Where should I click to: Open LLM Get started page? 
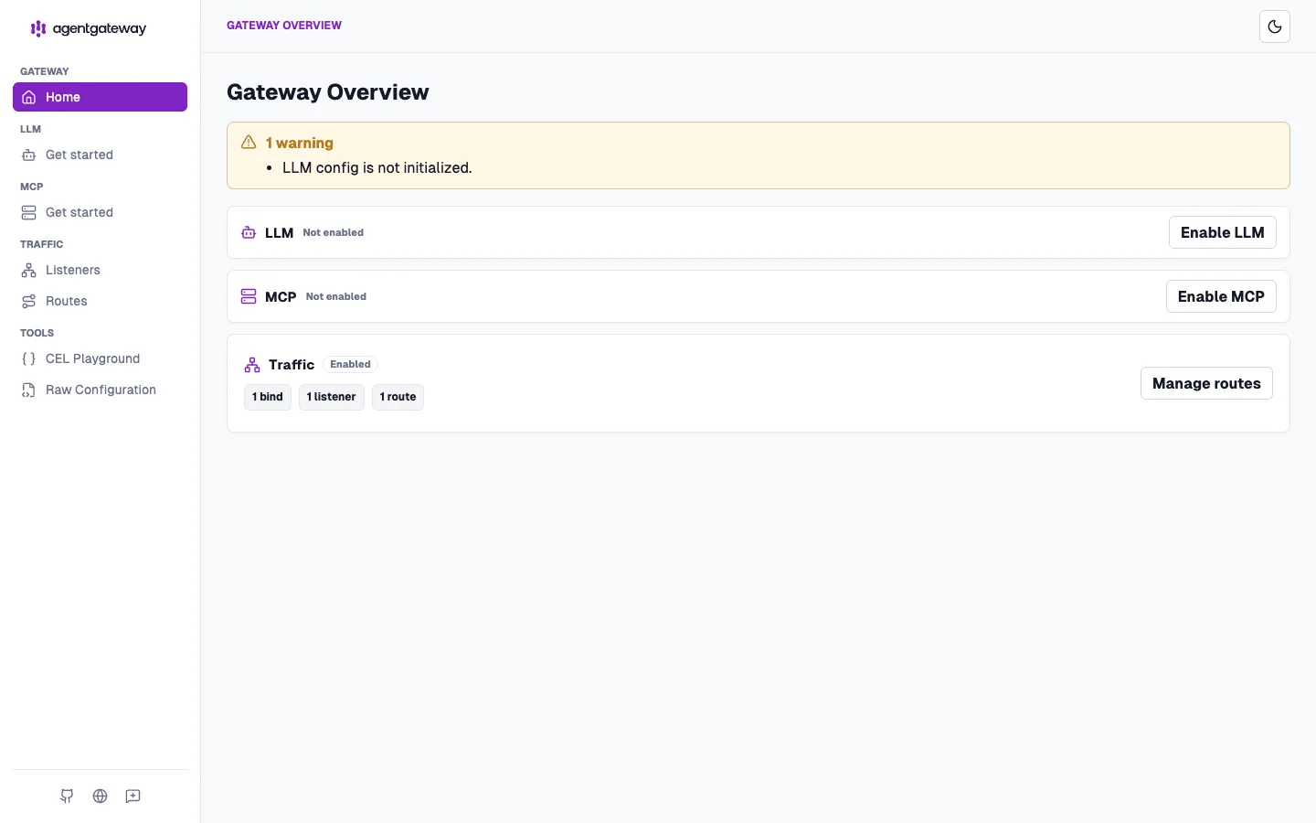coord(100,155)
